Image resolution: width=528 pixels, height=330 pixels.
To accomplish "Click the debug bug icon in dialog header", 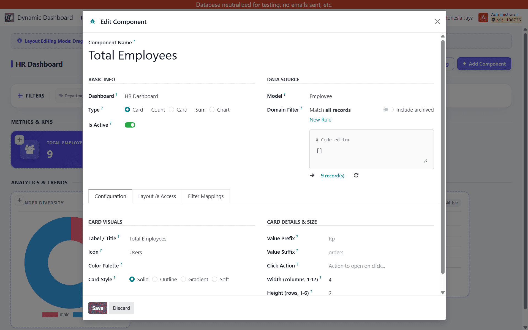I will pos(93,21).
